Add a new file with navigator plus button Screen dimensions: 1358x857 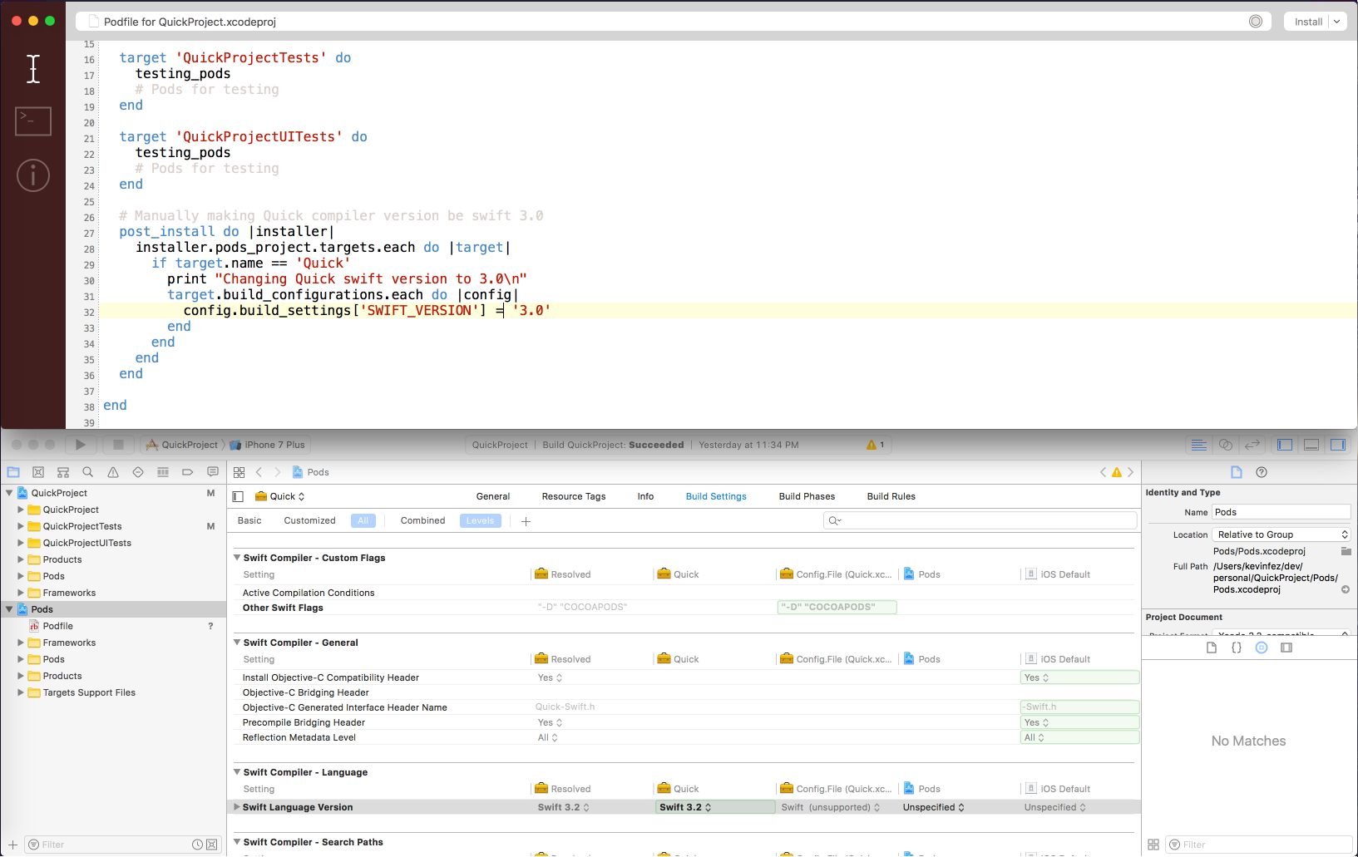tap(12, 845)
